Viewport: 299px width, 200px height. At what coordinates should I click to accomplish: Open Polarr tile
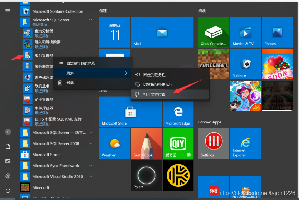146,175
